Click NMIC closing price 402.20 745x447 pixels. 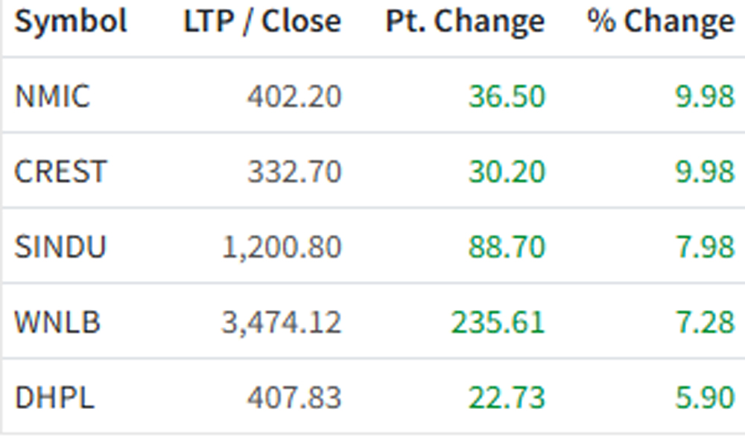294,97
